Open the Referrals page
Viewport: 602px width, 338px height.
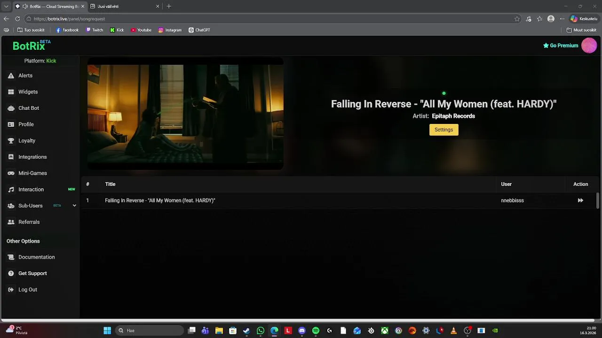[x=29, y=222]
